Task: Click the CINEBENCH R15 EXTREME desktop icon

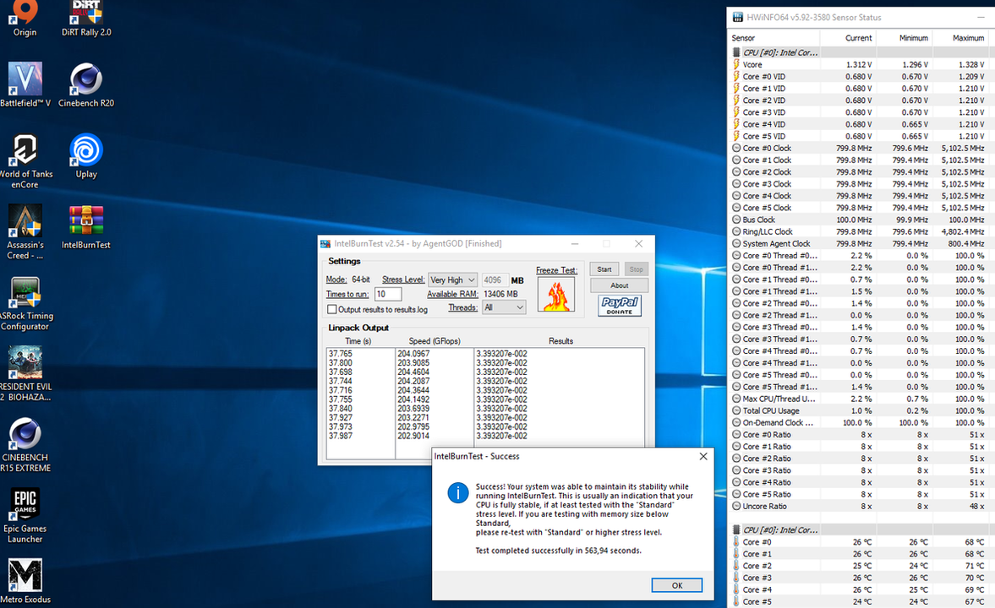Action: click(x=25, y=445)
